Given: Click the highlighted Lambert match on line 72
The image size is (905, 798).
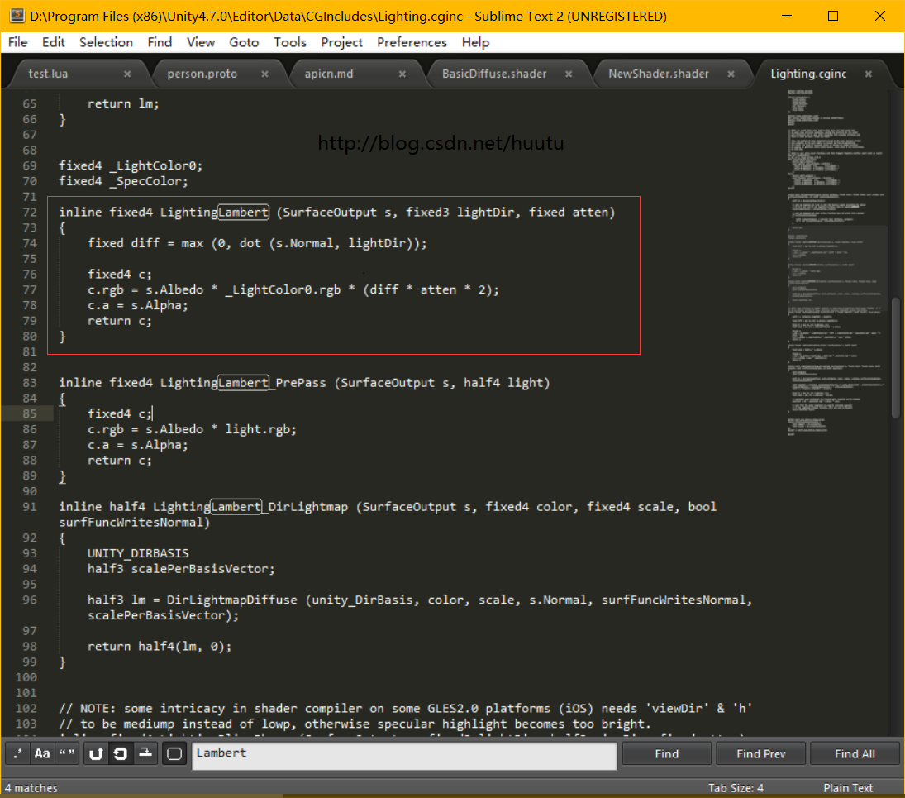Looking at the screenshot, I should pos(243,212).
